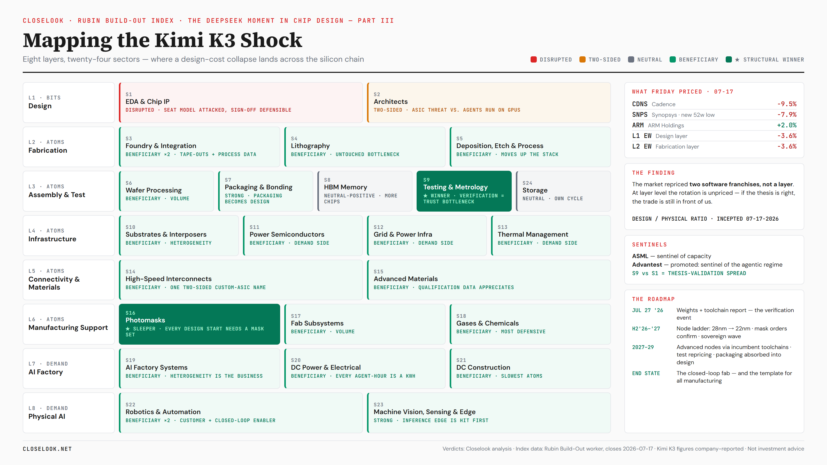This screenshot has height=465, width=827.
Task: Select the S22 Robotics & Automation card
Action: point(241,413)
